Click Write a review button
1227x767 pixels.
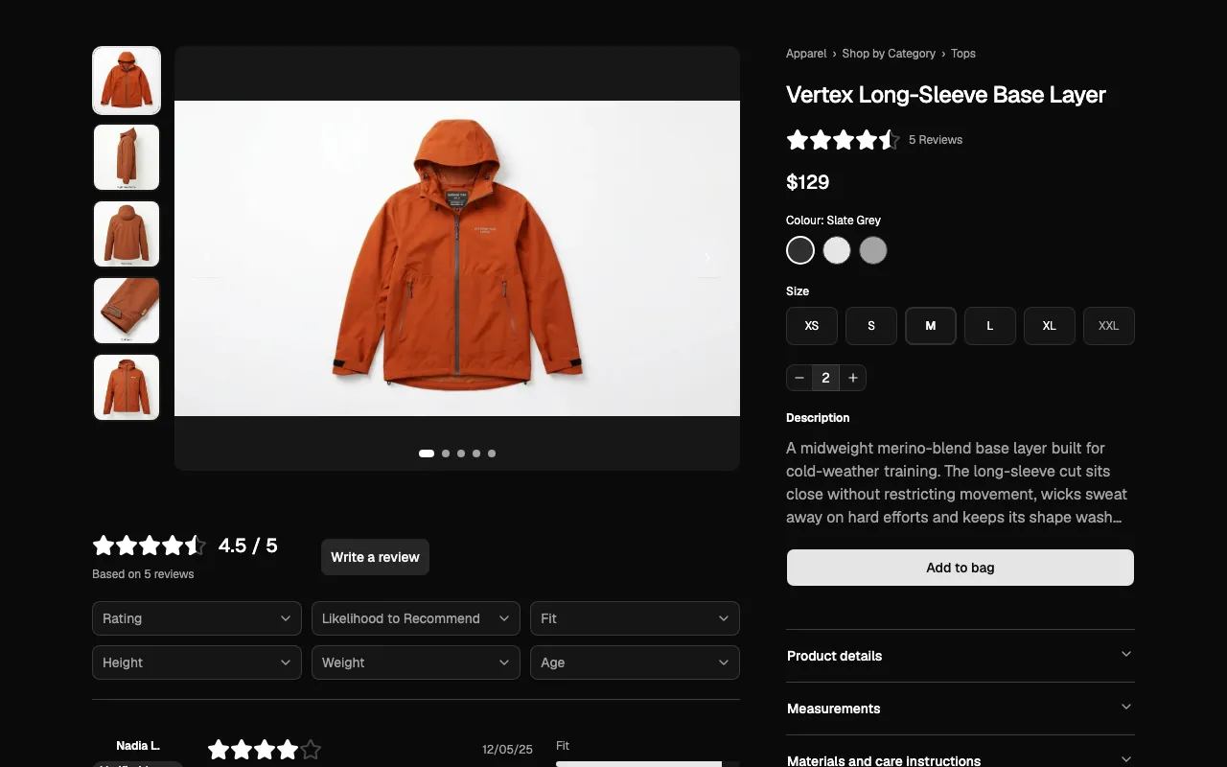coord(375,557)
